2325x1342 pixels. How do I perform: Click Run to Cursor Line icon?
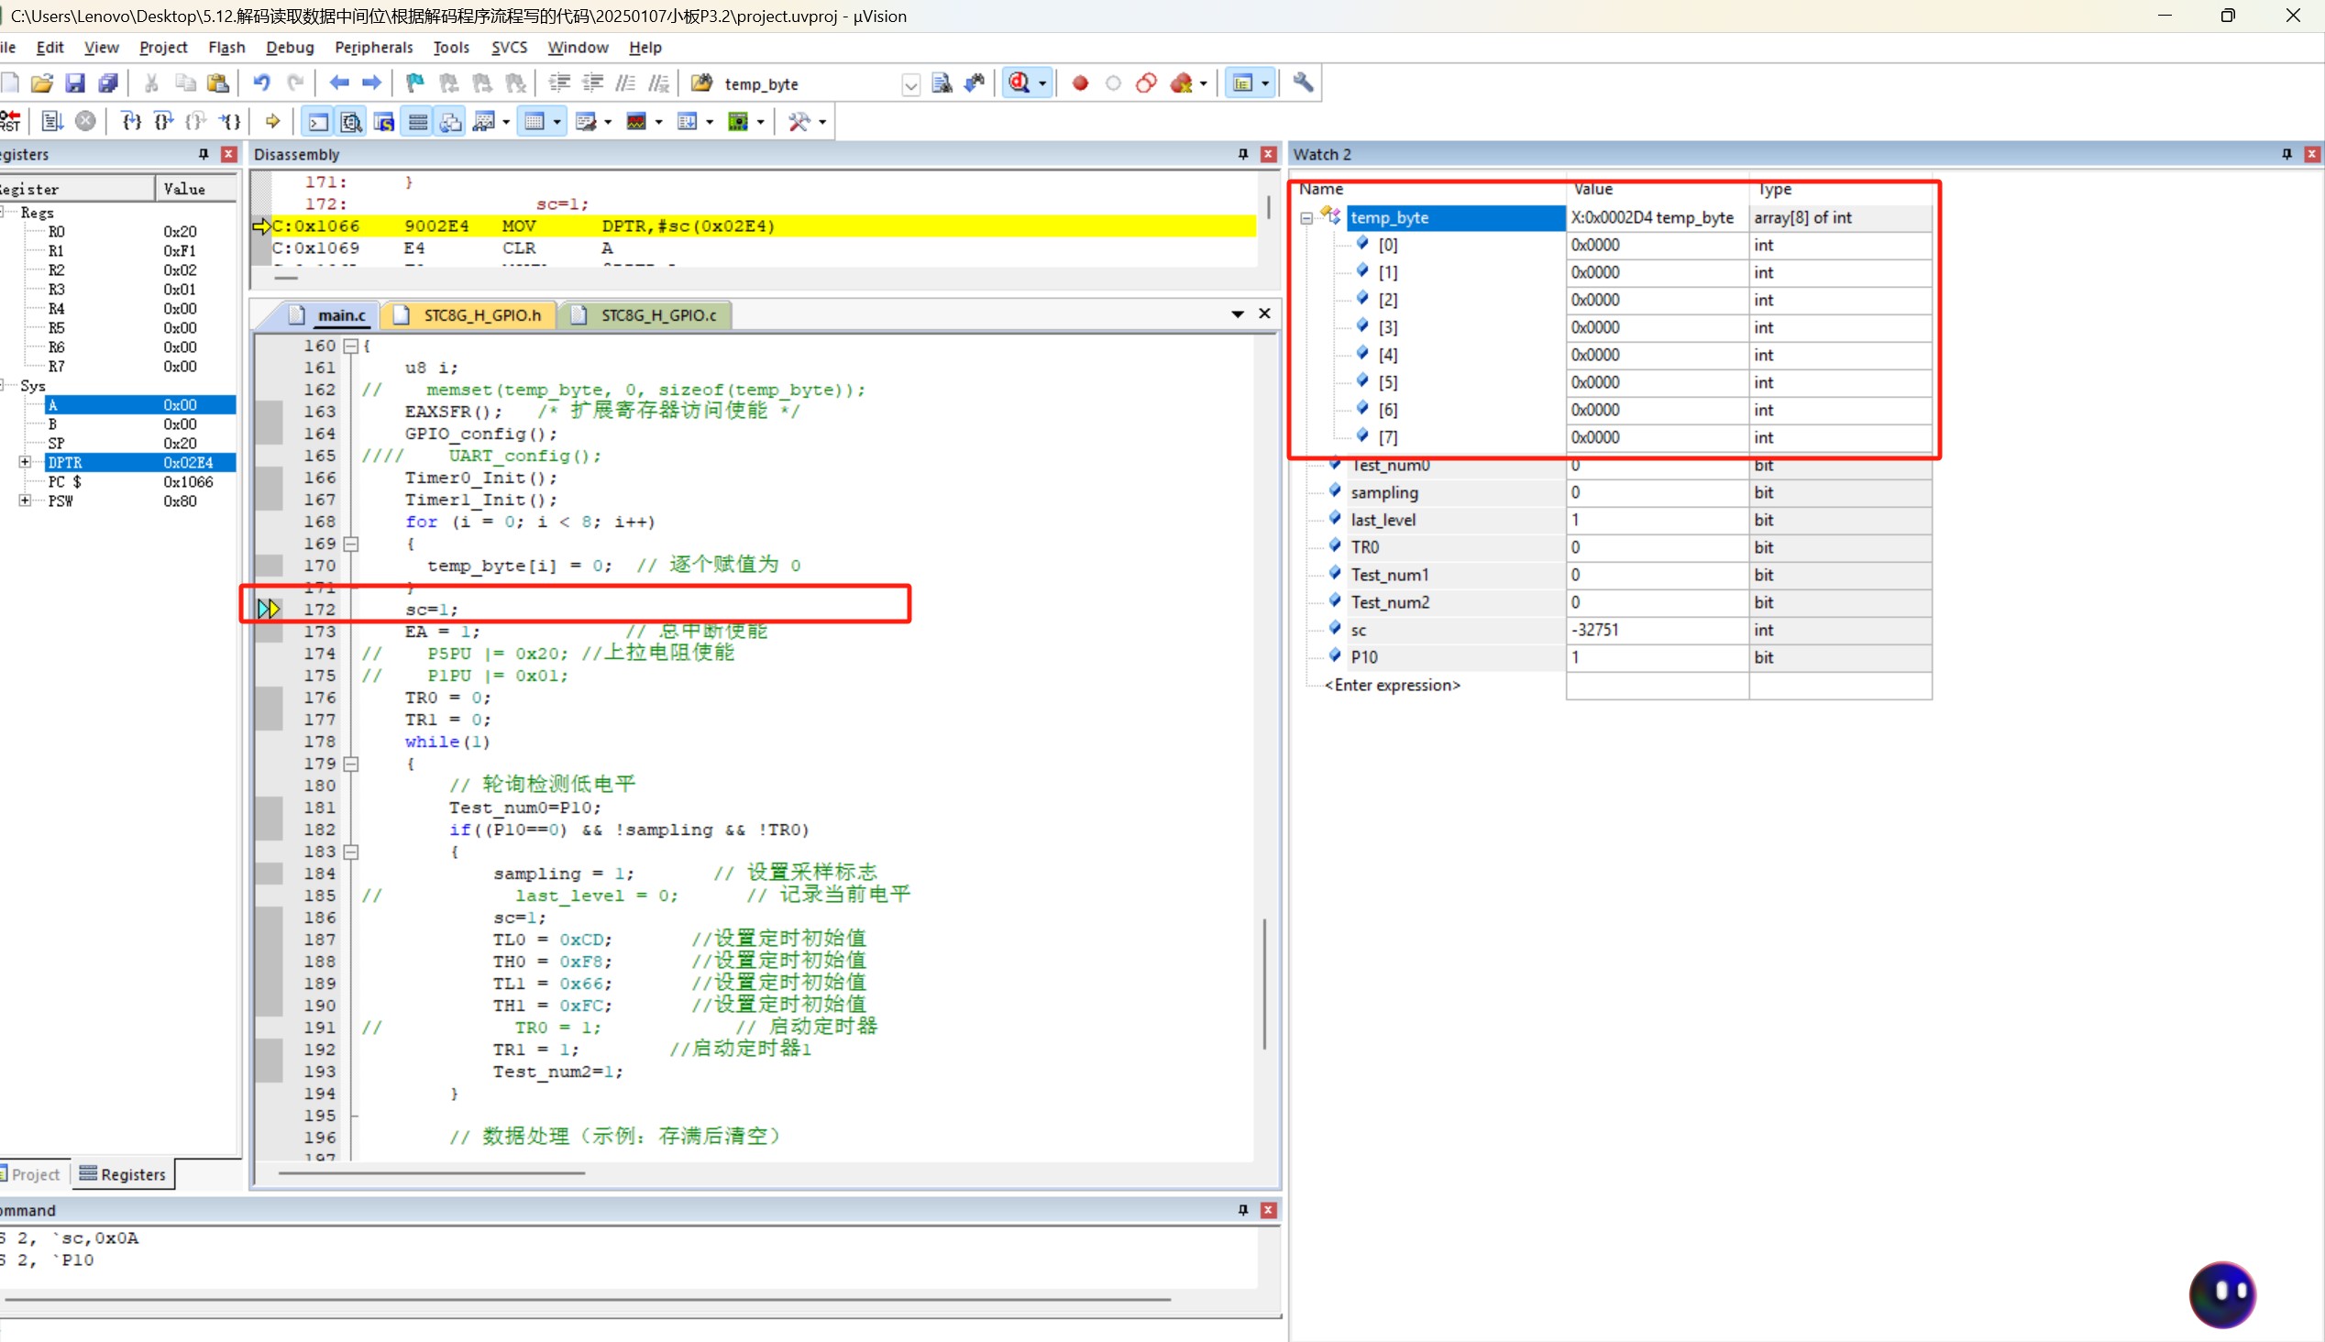230,121
